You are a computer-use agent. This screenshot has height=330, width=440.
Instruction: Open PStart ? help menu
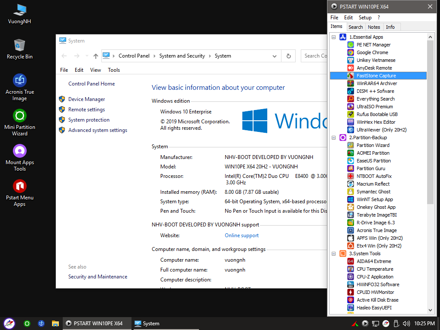379,17
